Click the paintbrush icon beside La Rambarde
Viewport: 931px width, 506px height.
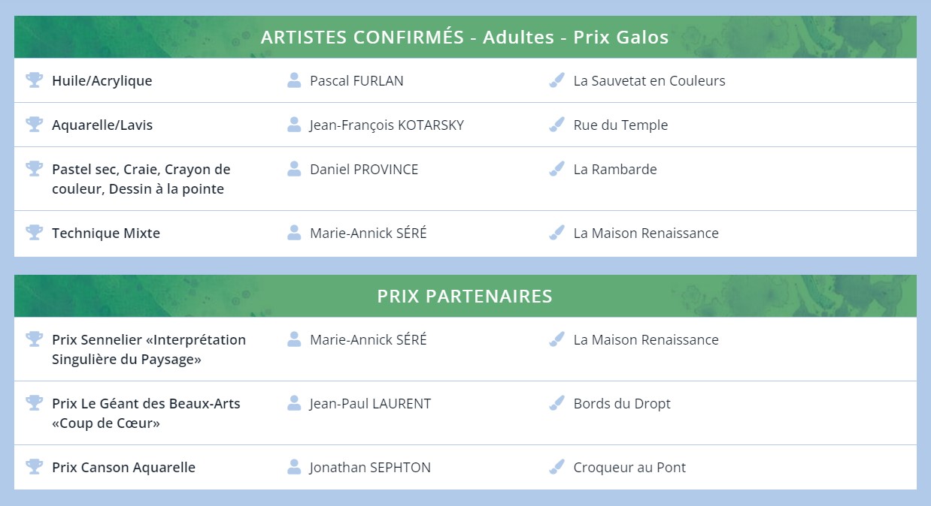tap(556, 169)
